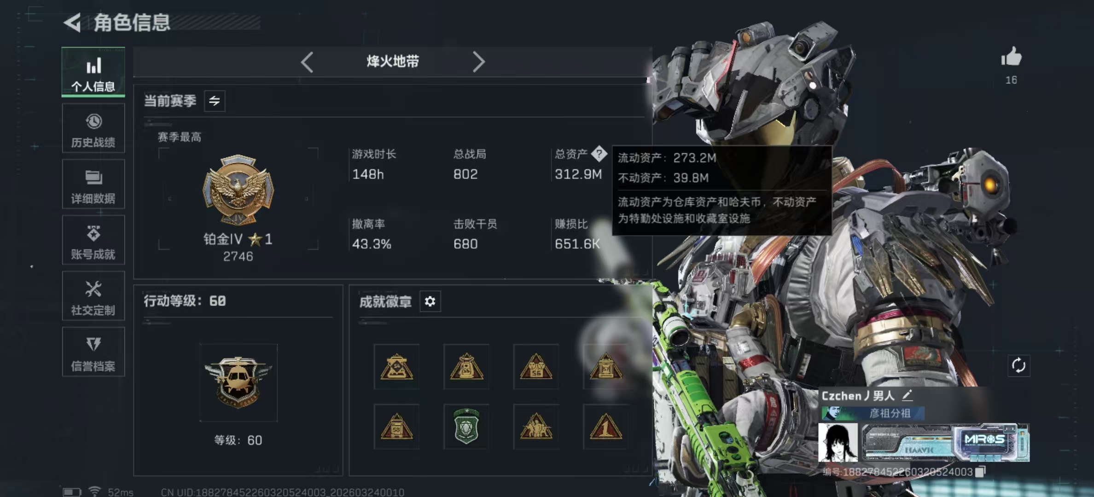This screenshot has height=497, width=1094.
Task: Click the player avatar portrait thumbnail
Action: pos(838,443)
